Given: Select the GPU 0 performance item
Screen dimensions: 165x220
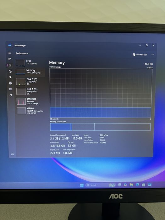Looking at the screenshot, I should pyautogui.click(x=31, y=111).
